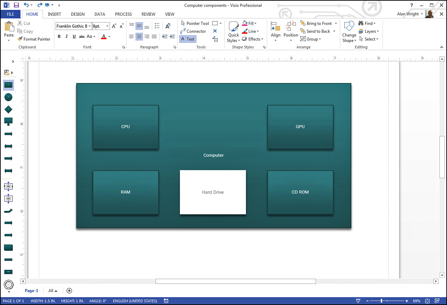447x305 pixels.
Task: Click the macro recording icon in the status bar
Action: [x=166, y=301]
